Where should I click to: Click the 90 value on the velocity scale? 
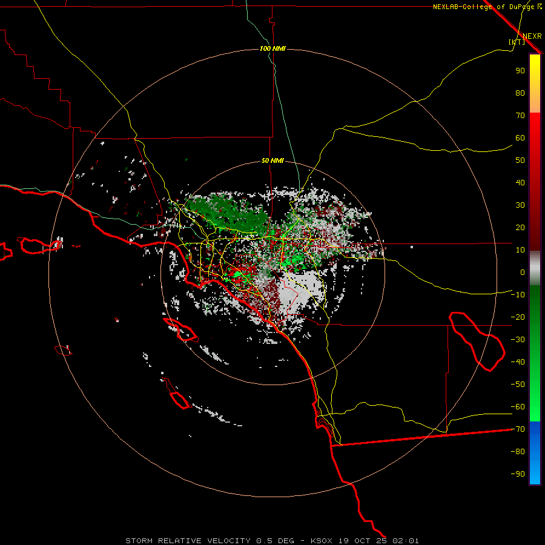coord(520,71)
